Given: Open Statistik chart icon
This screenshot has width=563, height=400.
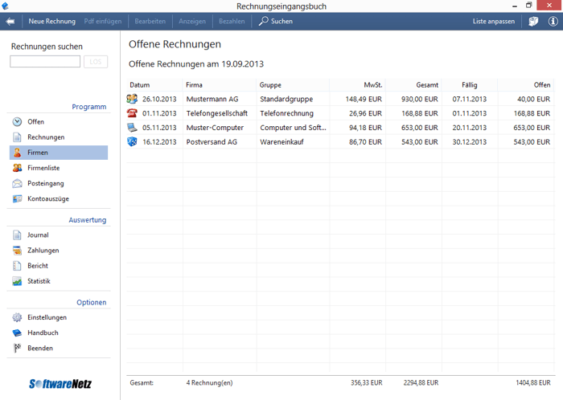Looking at the screenshot, I should (x=18, y=281).
